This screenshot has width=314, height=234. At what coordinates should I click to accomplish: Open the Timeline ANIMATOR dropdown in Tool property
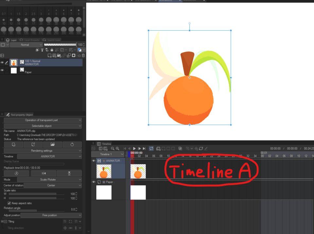(x=49, y=156)
